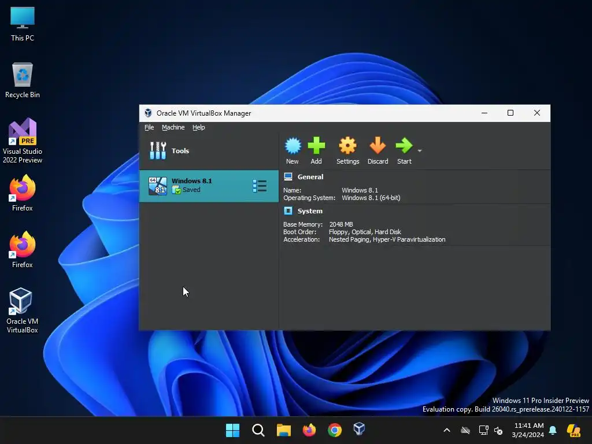This screenshot has height=444, width=592.
Task: Click the cloud sync tray icon
Action: click(x=465, y=430)
